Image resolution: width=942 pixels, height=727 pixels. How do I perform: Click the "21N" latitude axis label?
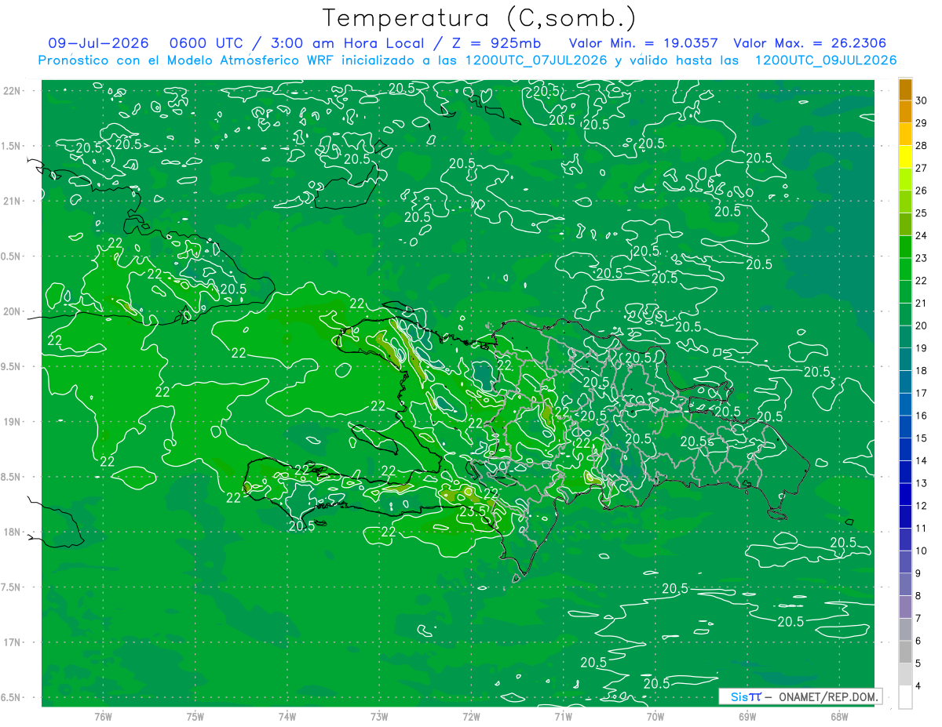click(13, 201)
